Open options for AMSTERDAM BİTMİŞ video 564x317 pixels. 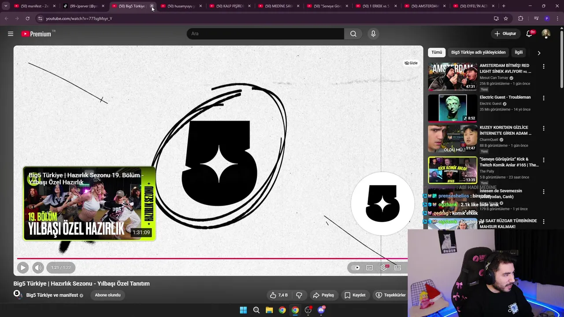click(x=543, y=66)
